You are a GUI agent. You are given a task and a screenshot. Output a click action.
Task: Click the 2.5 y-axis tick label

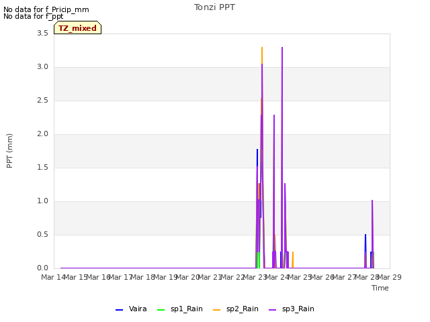pyautogui.click(x=42, y=101)
